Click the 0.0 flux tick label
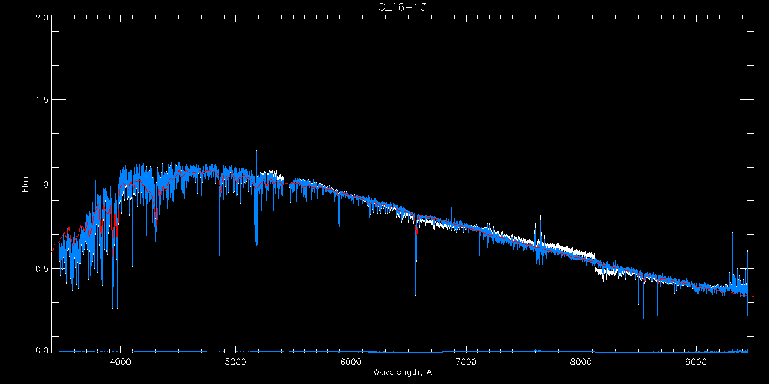Image resolution: width=769 pixels, height=384 pixels. pyautogui.click(x=41, y=351)
